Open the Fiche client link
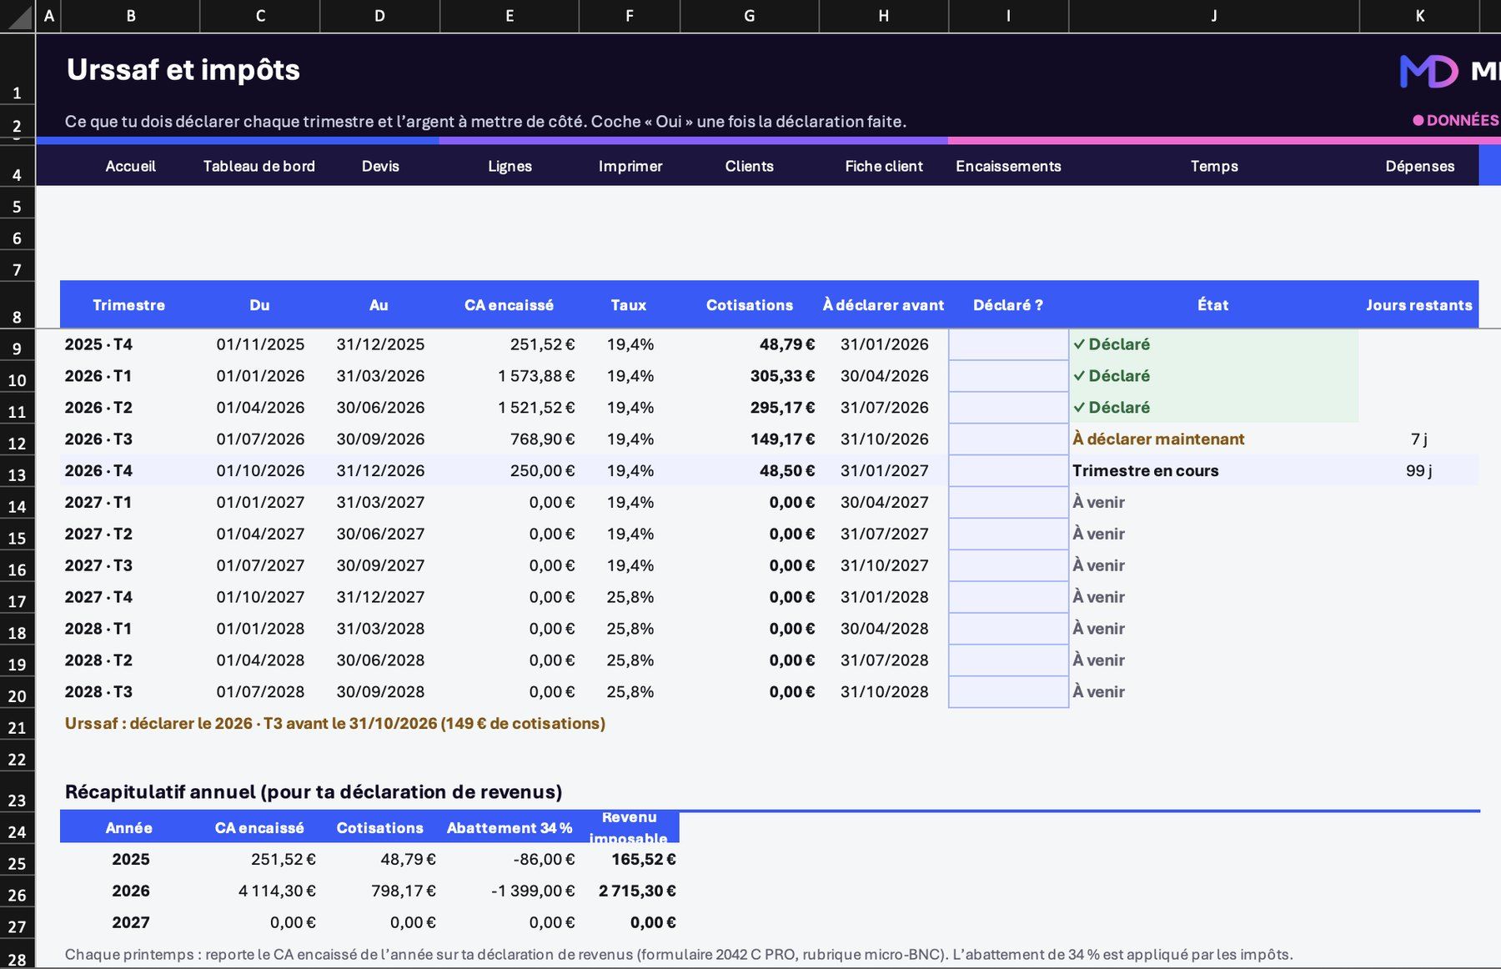This screenshot has width=1501, height=969. pyautogui.click(x=884, y=166)
